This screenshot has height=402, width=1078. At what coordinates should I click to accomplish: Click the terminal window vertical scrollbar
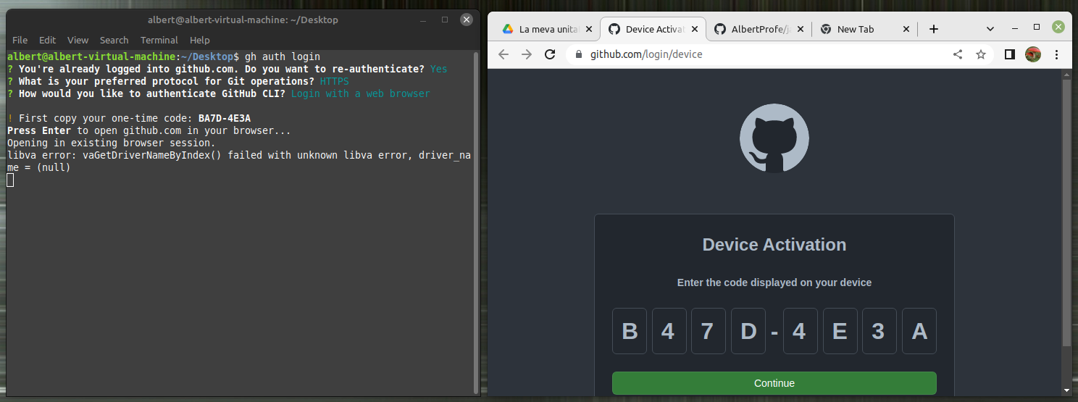tap(476, 225)
